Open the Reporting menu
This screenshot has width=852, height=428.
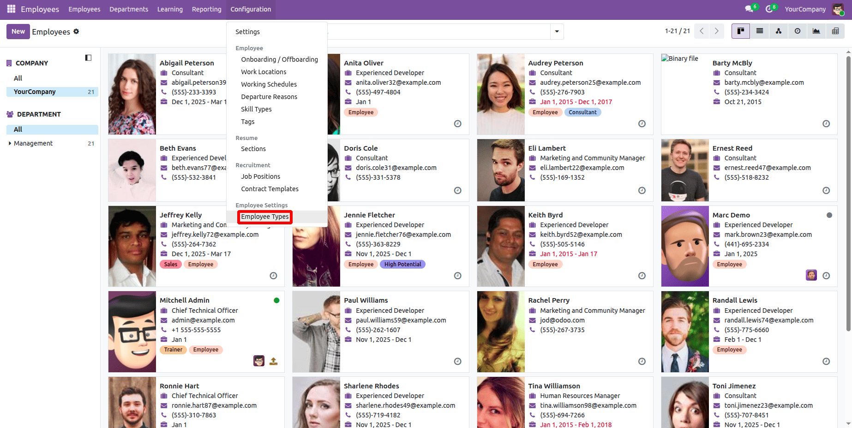tap(206, 9)
